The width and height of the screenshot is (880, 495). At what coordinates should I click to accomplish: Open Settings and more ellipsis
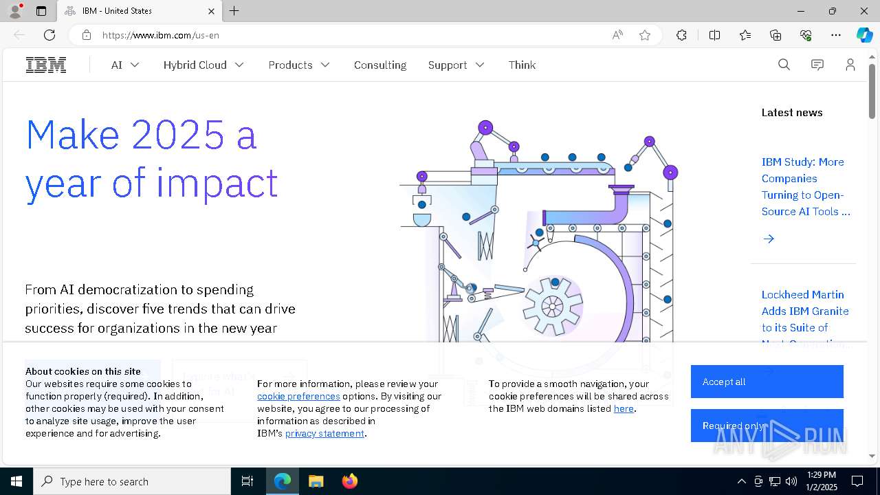pyautogui.click(x=836, y=35)
